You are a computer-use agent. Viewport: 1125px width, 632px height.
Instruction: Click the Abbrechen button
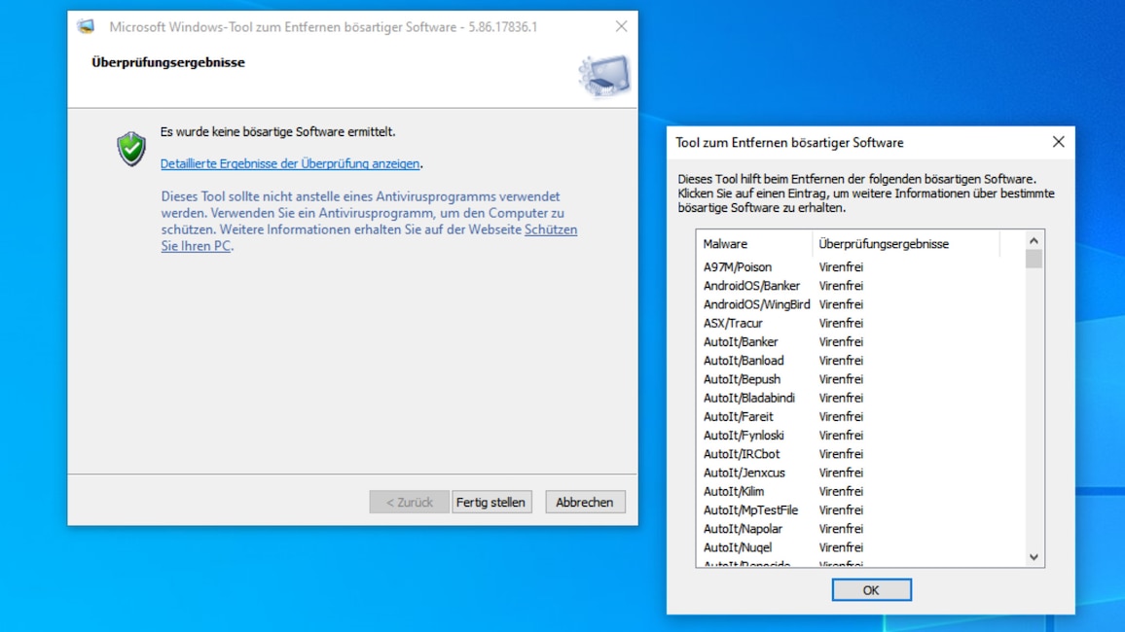[585, 503]
